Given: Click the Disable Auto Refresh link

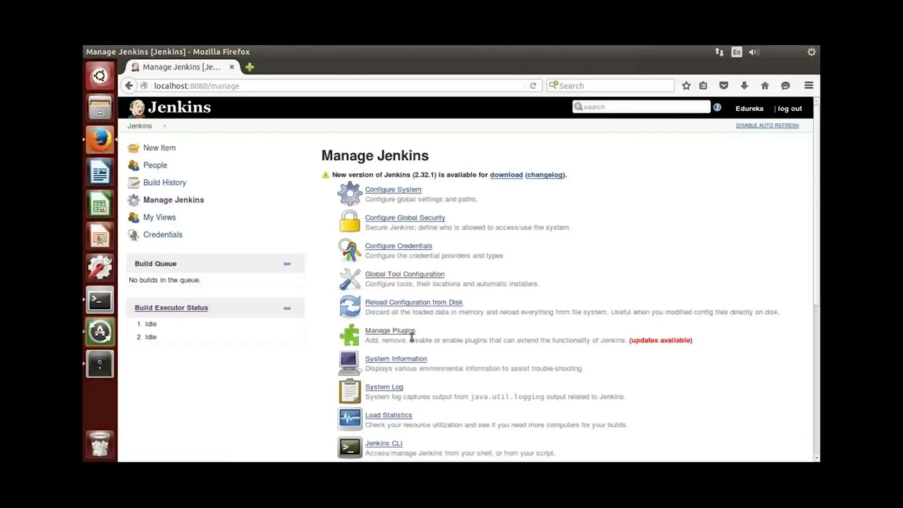Looking at the screenshot, I should pyautogui.click(x=767, y=126).
